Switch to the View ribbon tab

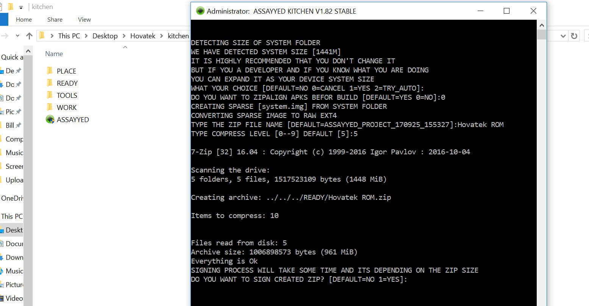[x=84, y=19]
